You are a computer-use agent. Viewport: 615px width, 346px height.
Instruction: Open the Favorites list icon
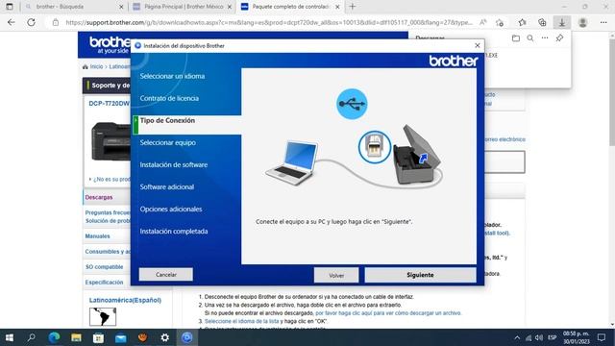pyautogui.click(x=522, y=22)
